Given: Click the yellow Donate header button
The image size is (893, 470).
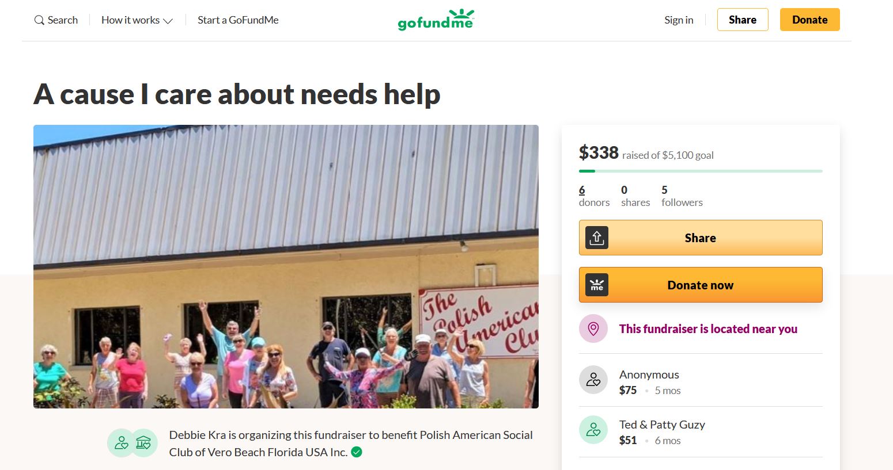Looking at the screenshot, I should 810,20.
